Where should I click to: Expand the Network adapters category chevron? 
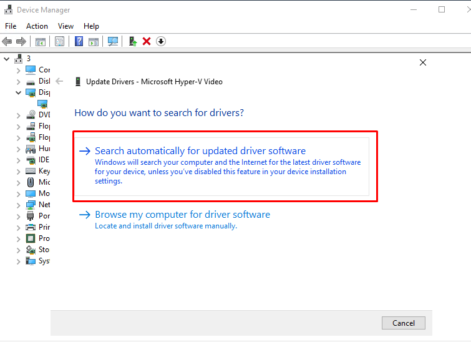pyautogui.click(x=18, y=205)
